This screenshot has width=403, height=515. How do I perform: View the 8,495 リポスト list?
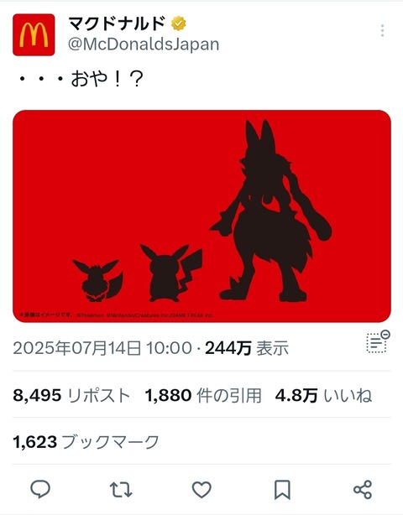pos(71,395)
